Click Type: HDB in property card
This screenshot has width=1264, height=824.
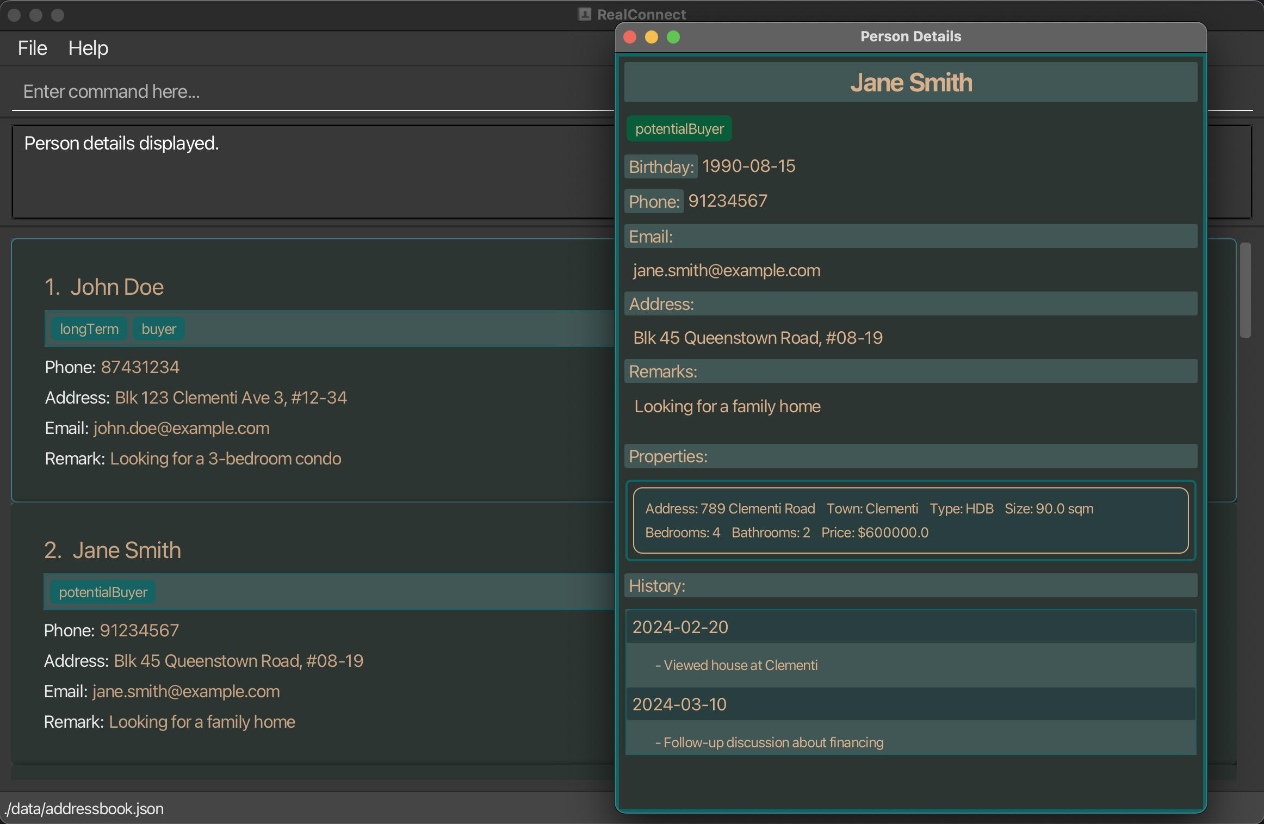coord(962,509)
